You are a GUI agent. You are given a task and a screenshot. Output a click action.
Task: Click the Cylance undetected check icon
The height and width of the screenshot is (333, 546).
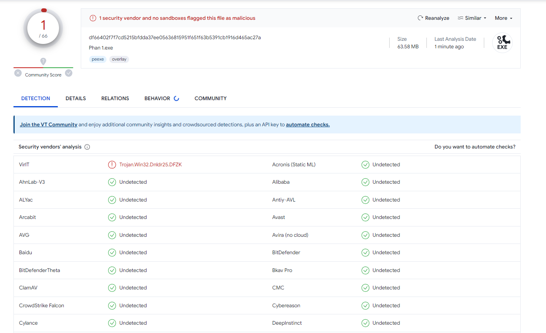pyautogui.click(x=112, y=323)
